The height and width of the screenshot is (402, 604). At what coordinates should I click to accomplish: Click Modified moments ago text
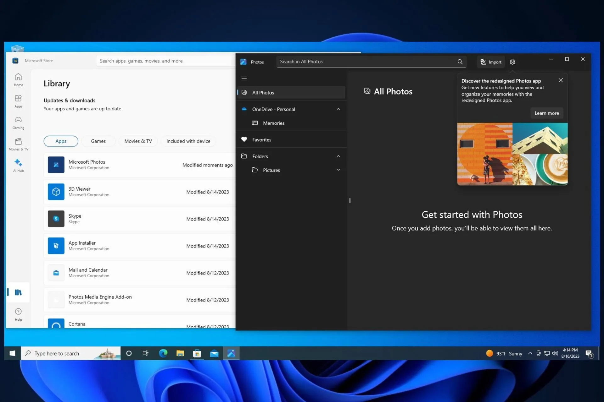coord(208,165)
